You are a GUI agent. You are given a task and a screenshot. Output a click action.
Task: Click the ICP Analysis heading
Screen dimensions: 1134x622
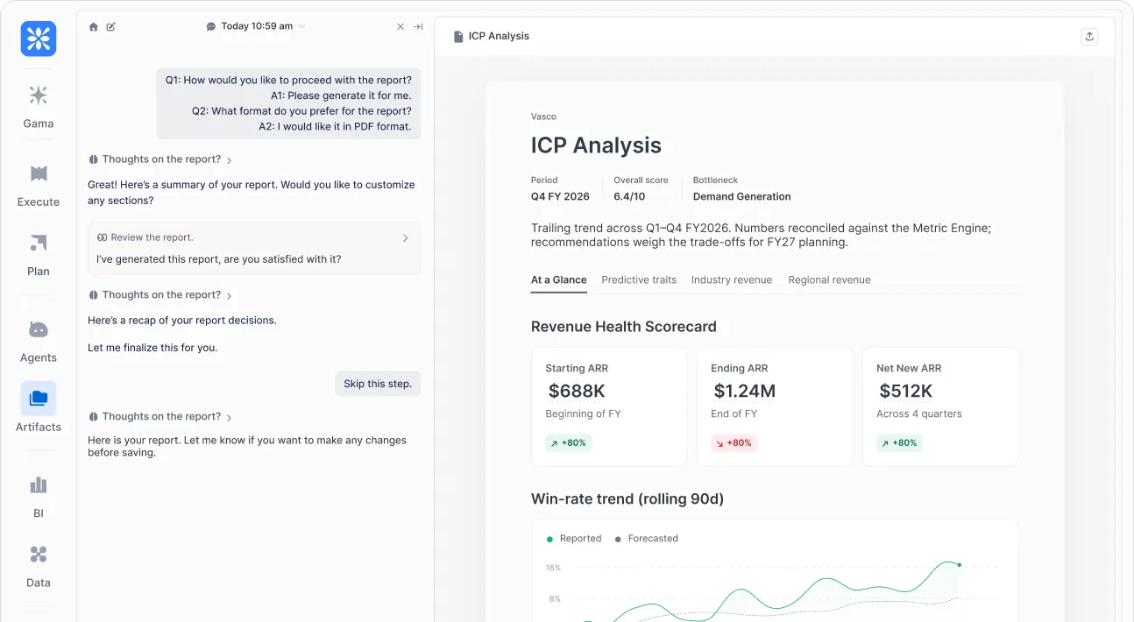[x=596, y=145]
